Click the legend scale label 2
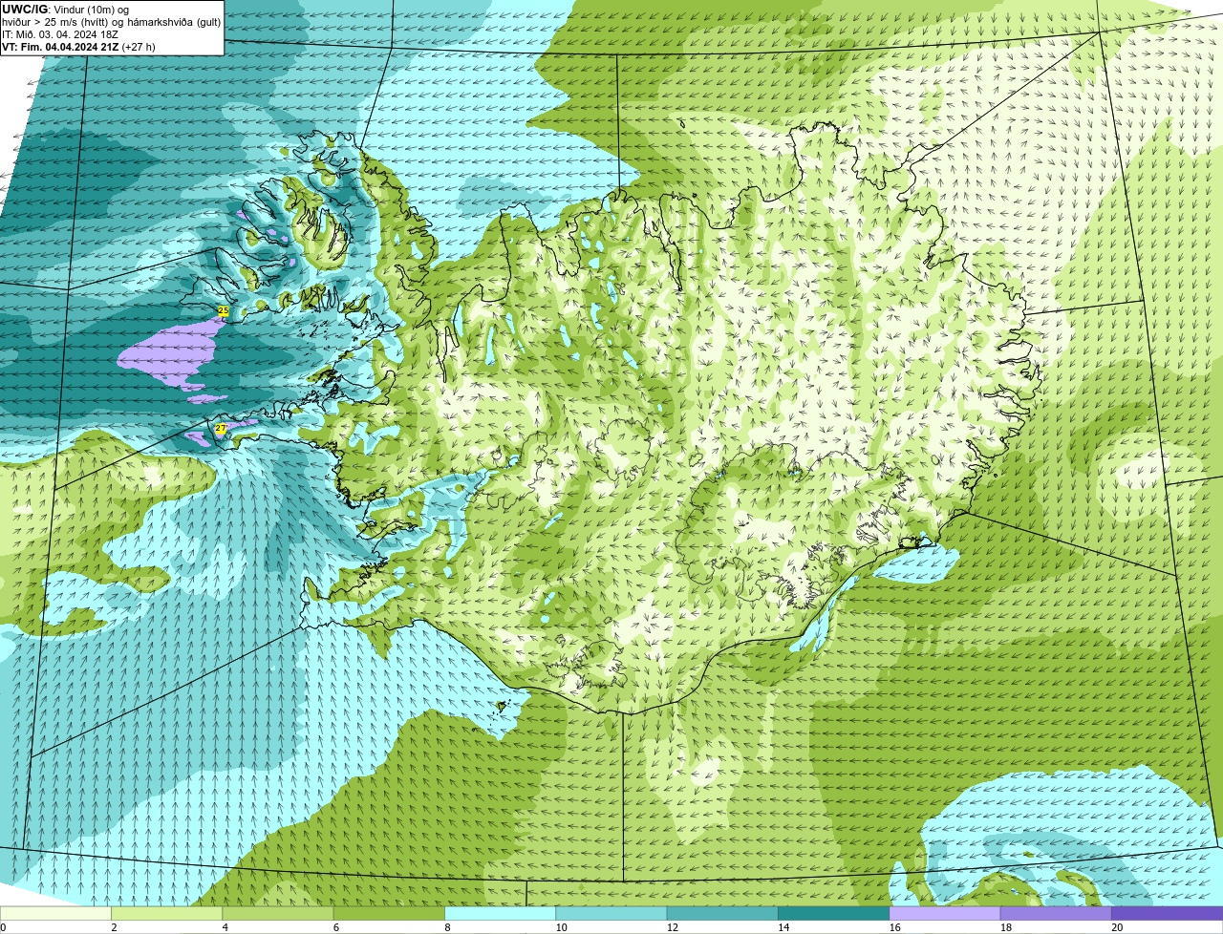Image resolution: width=1223 pixels, height=934 pixels. pos(114,927)
